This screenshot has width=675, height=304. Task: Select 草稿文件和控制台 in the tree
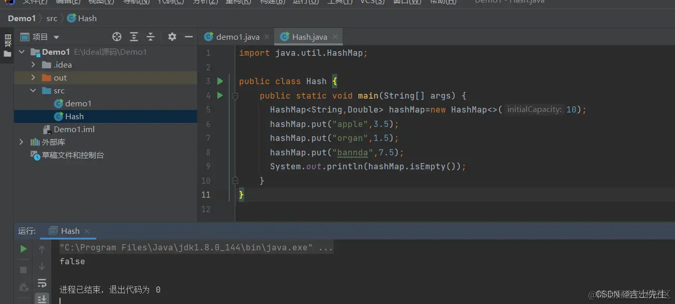tap(73, 155)
